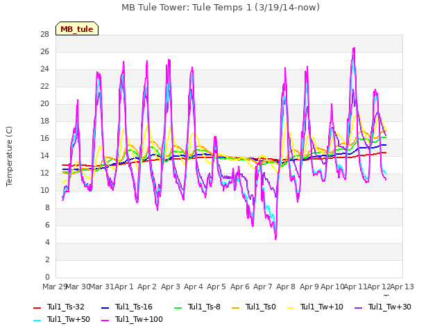The image size is (444, 333).
Task: Click the Apr 6 x-axis tick label
Action: click(240, 287)
